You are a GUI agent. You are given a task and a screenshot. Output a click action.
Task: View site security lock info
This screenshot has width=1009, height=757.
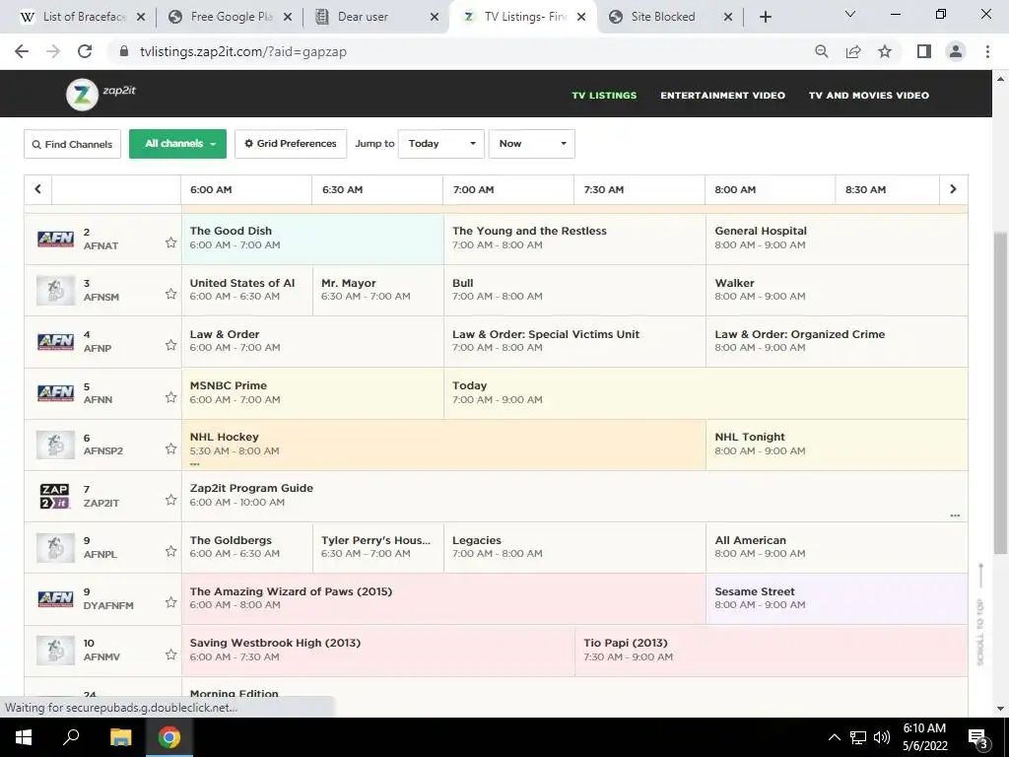pos(124,51)
